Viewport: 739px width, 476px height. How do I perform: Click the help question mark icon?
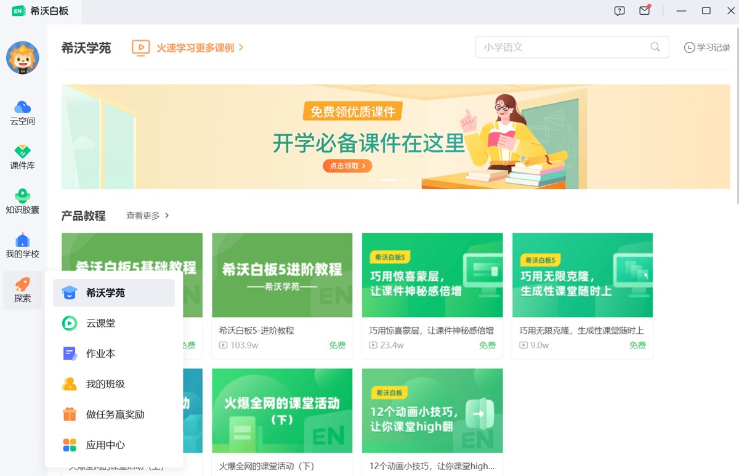click(618, 10)
